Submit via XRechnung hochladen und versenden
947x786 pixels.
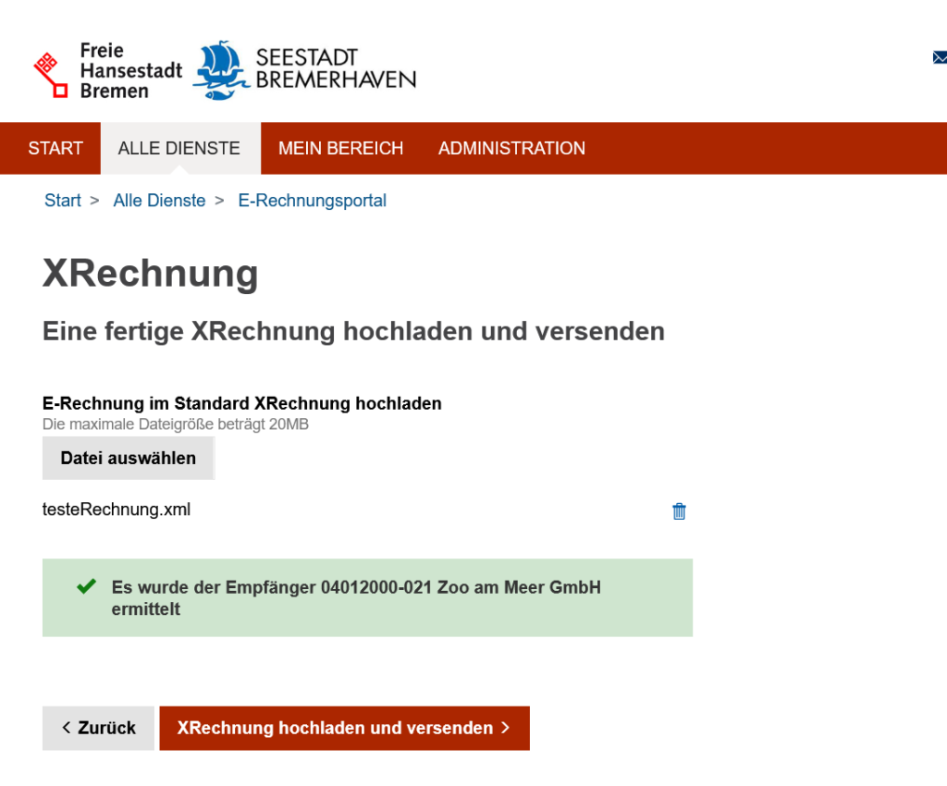(x=344, y=728)
